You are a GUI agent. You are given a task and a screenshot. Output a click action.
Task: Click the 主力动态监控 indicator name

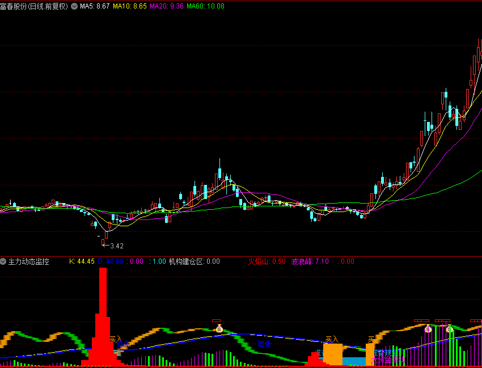[x=28, y=261]
